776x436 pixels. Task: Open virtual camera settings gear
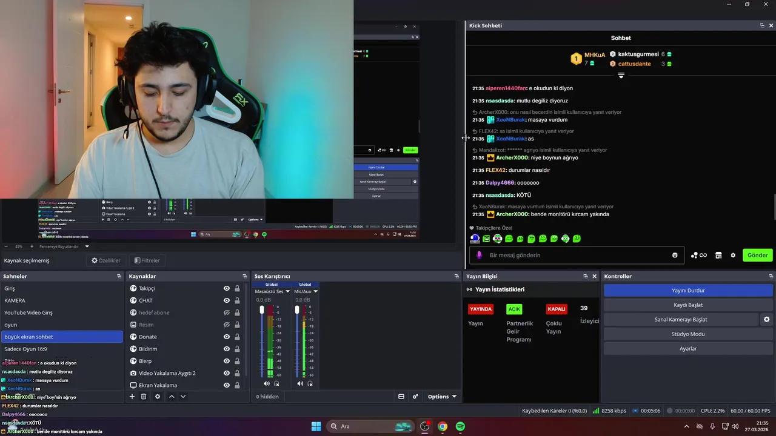point(767,319)
